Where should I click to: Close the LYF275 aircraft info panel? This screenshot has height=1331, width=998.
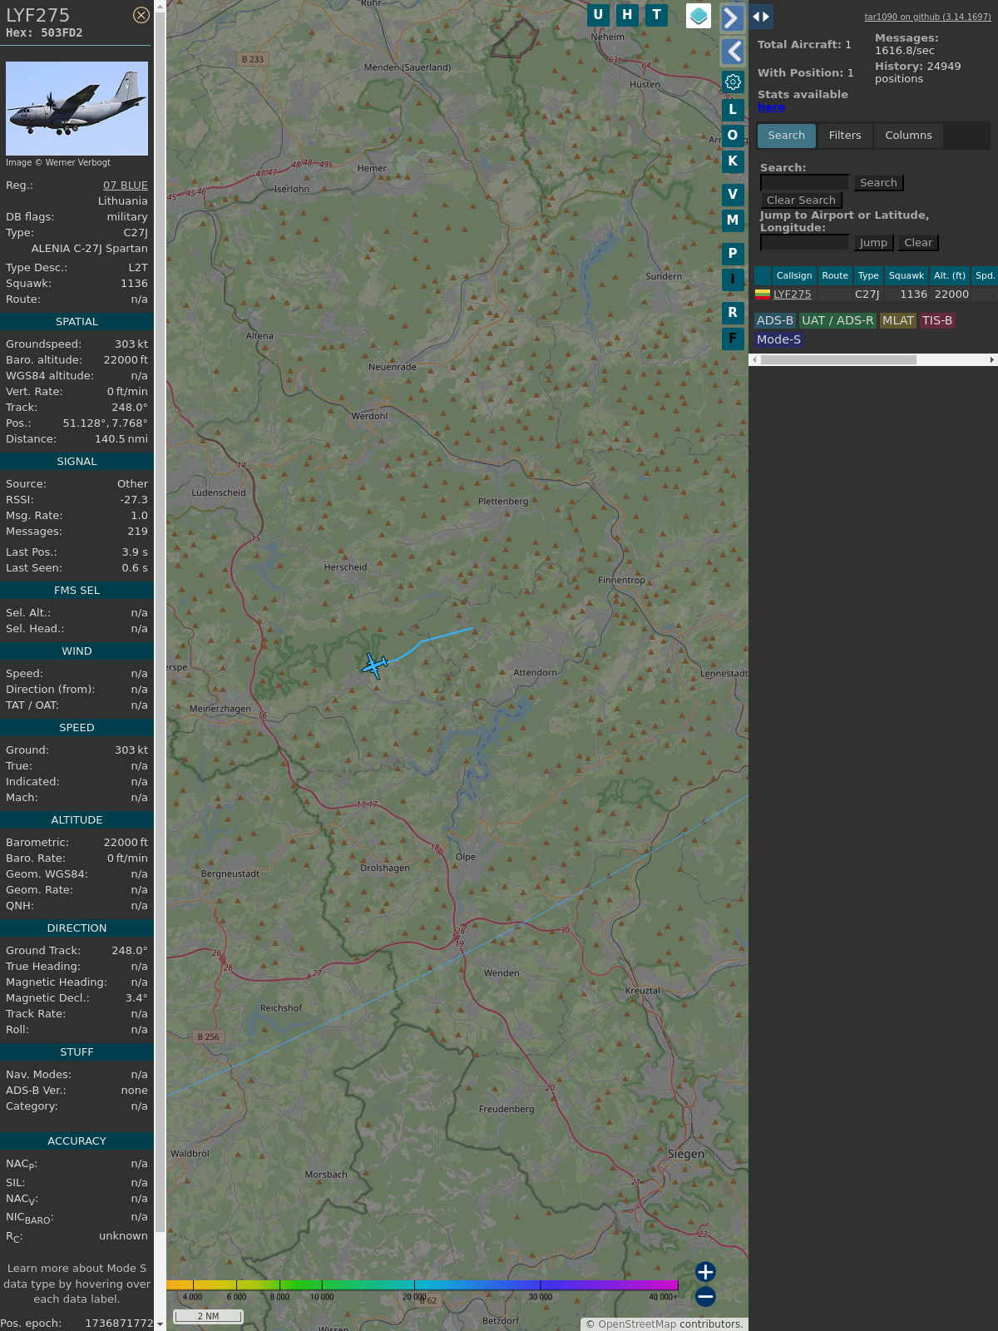(141, 15)
